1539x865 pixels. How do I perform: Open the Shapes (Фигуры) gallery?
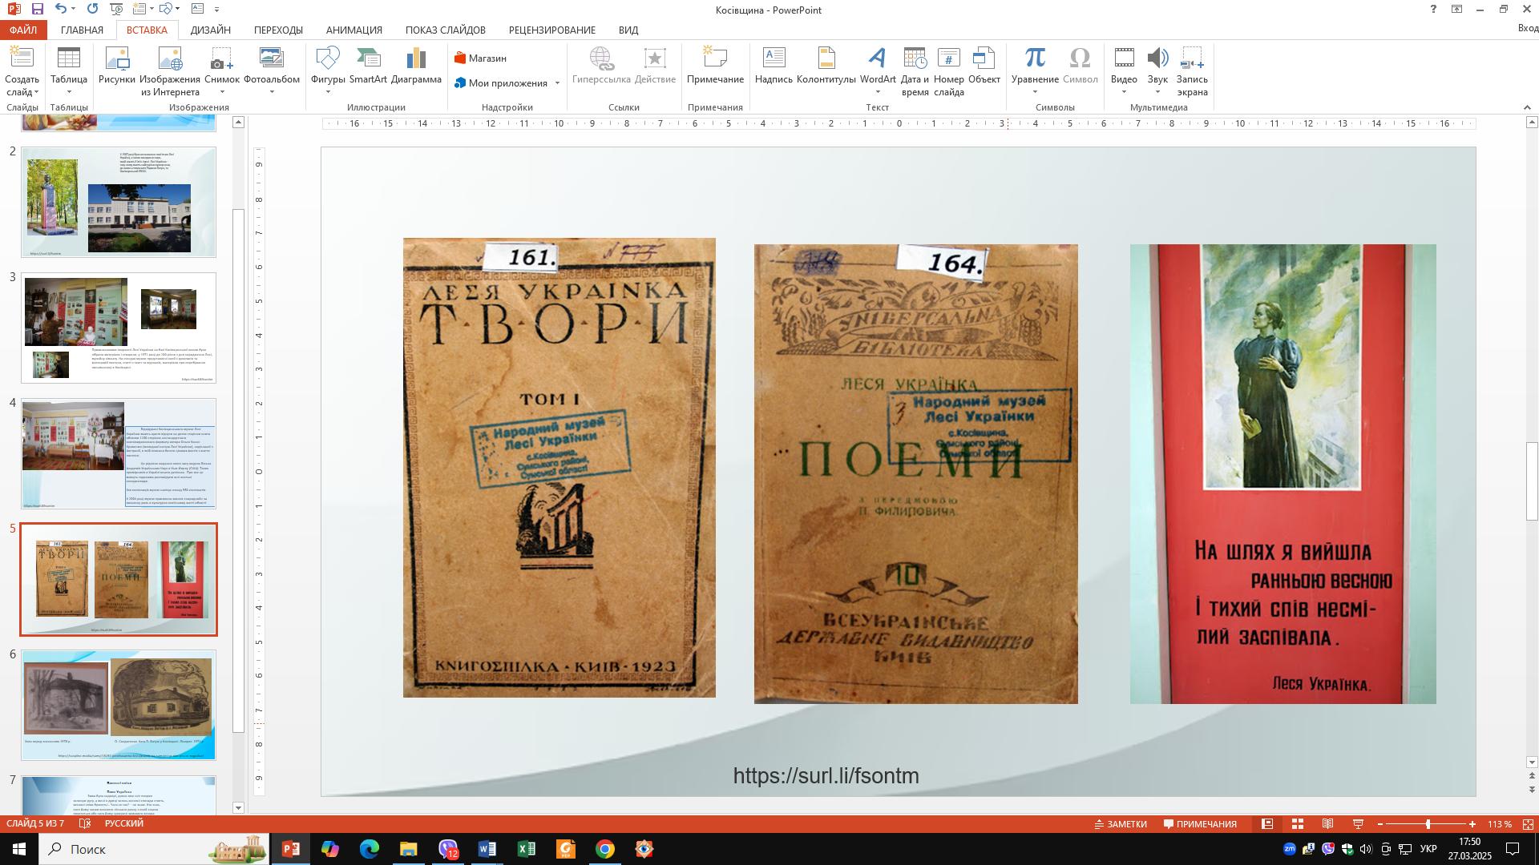pyautogui.click(x=328, y=70)
